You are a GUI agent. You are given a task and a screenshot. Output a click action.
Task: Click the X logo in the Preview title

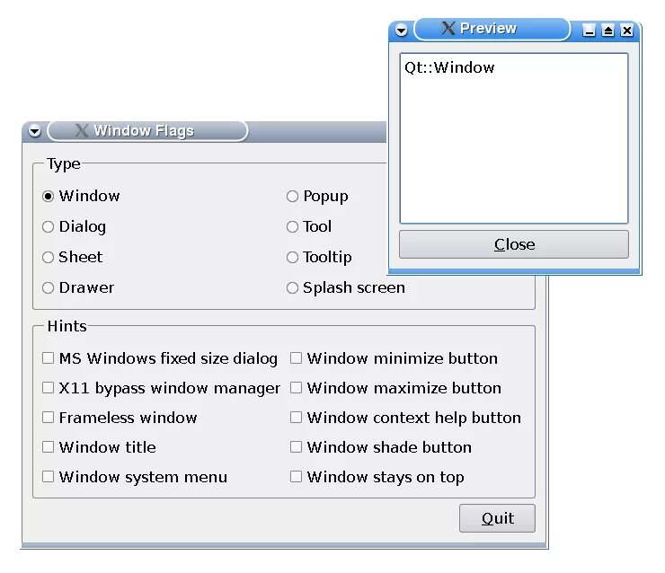[x=448, y=29]
